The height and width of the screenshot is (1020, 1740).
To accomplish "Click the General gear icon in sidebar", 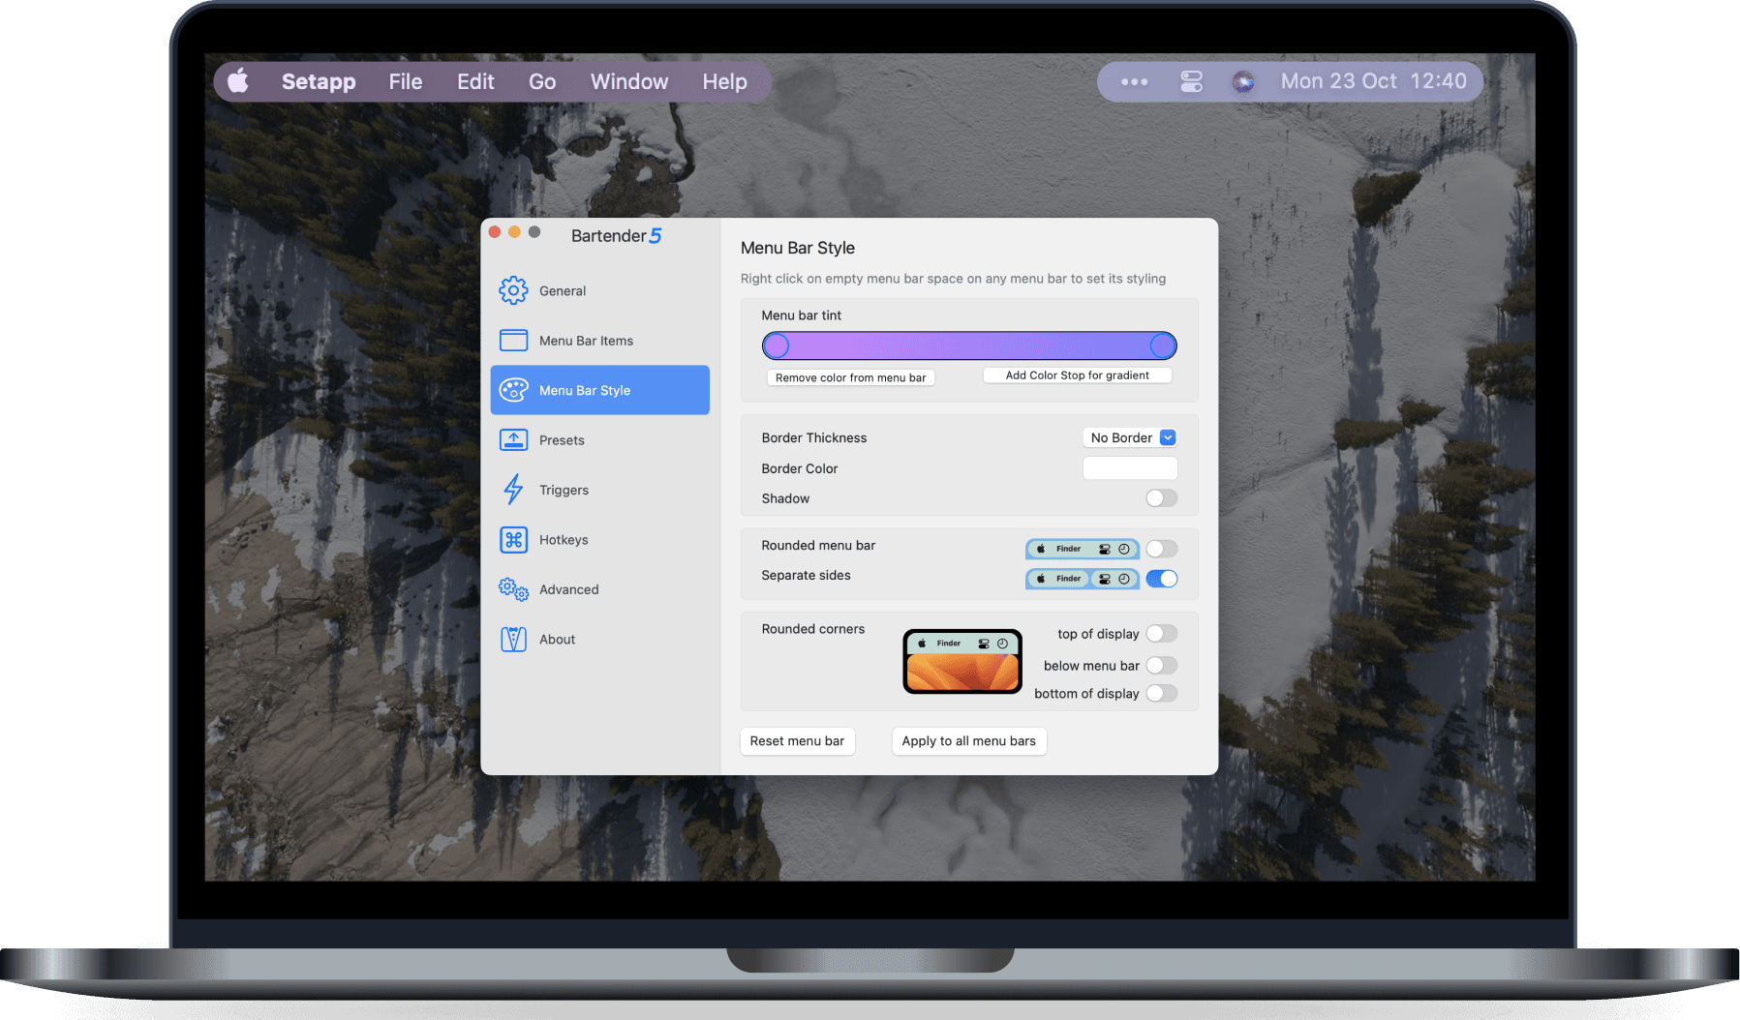I will tap(513, 290).
